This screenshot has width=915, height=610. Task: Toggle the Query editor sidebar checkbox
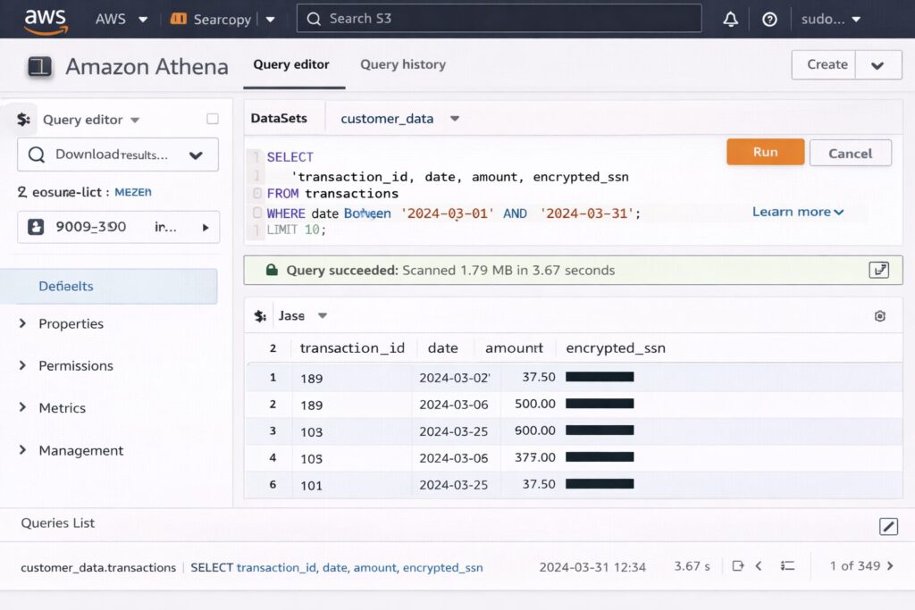click(212, 119)
